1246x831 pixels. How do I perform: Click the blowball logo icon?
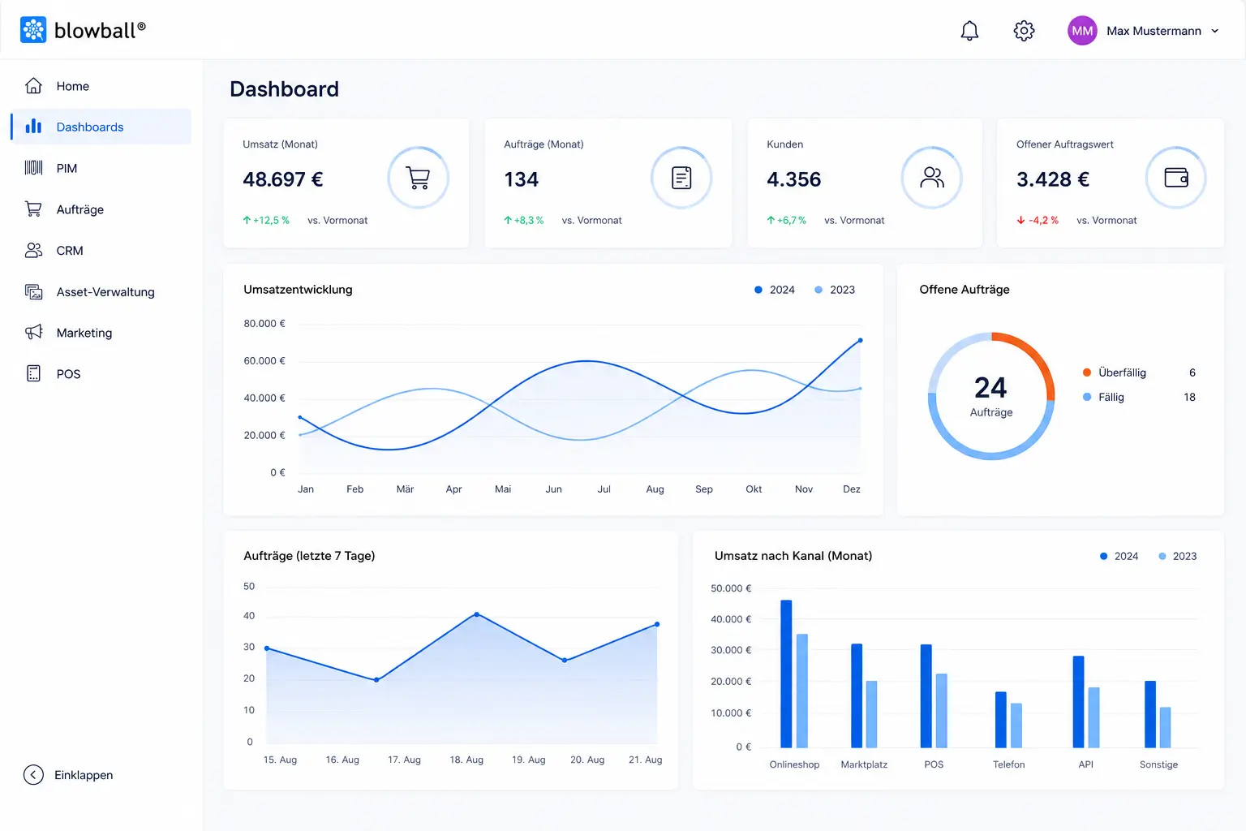tap(33, 30)
